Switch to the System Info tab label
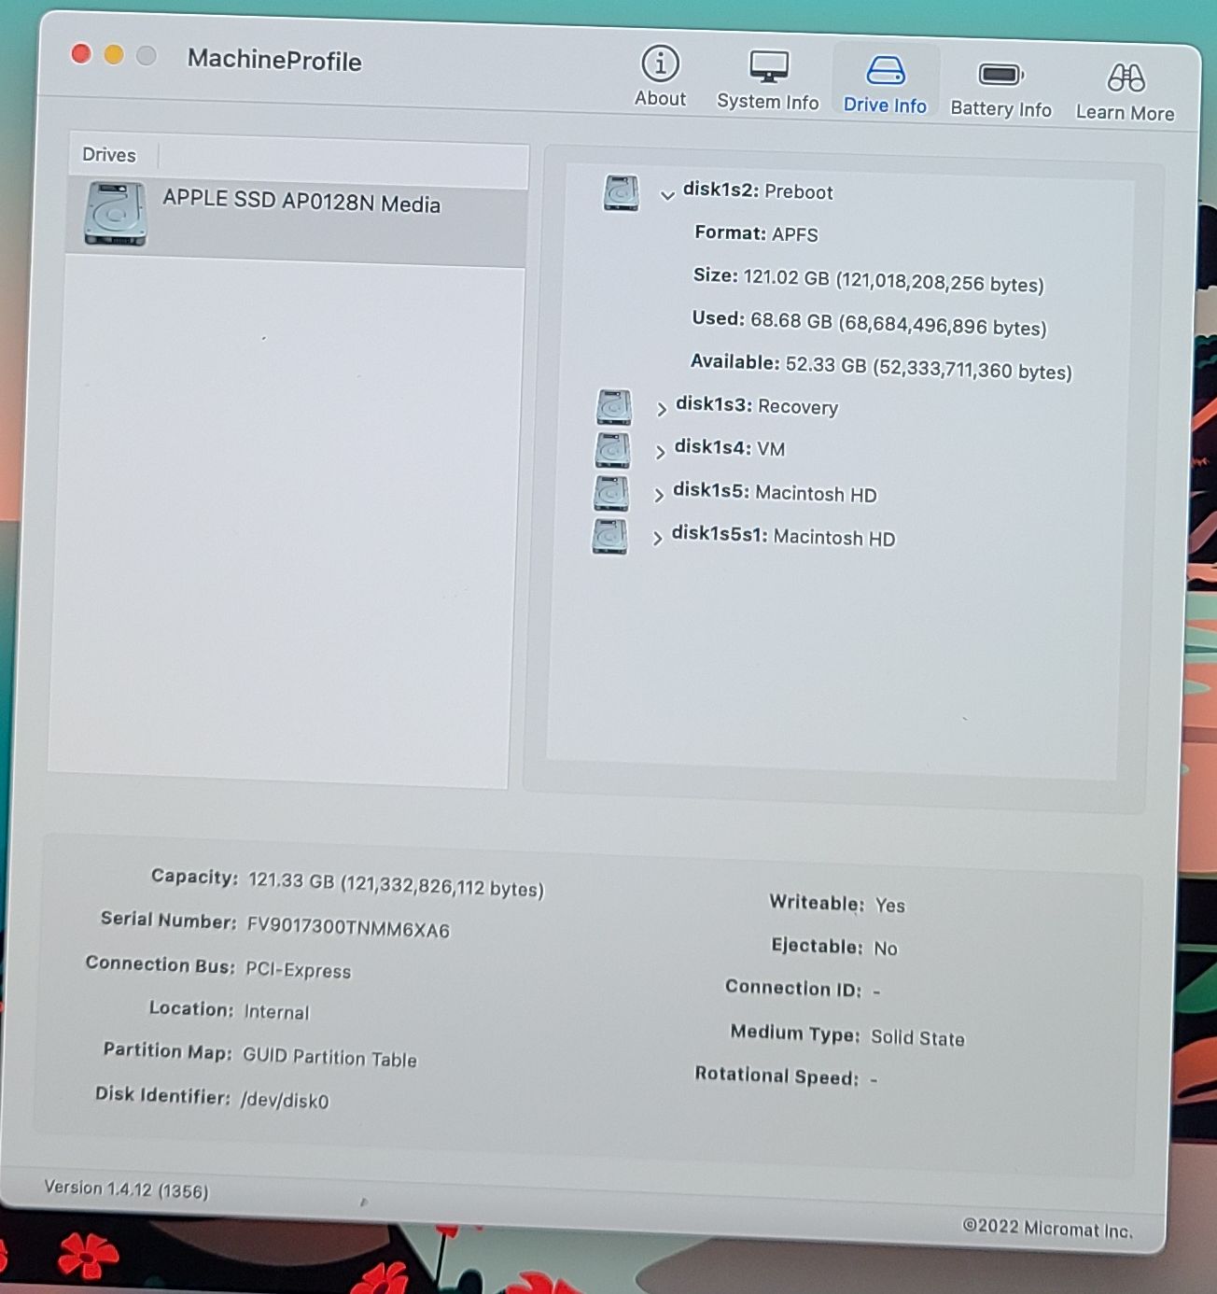The image size is (1217, 1294). 767,102
